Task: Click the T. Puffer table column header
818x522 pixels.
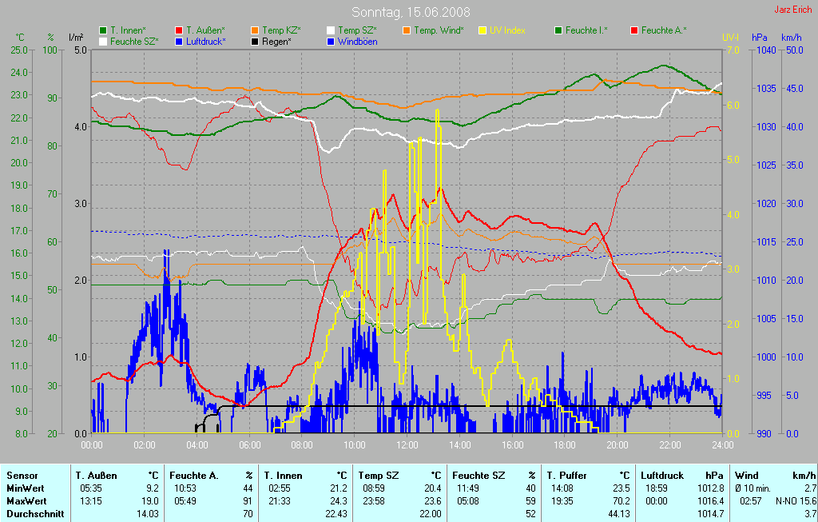Action: 566,476
